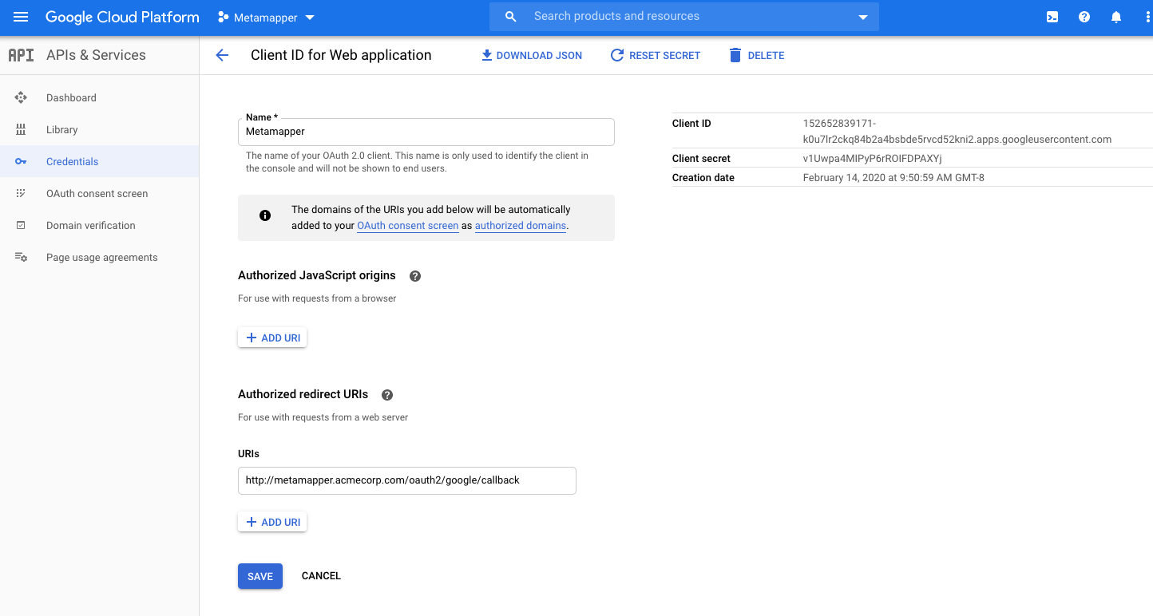Click the Name field containing Metamapper
Image resolution: width=1153 pixels, height=616 pixels.
click(426, 132)
